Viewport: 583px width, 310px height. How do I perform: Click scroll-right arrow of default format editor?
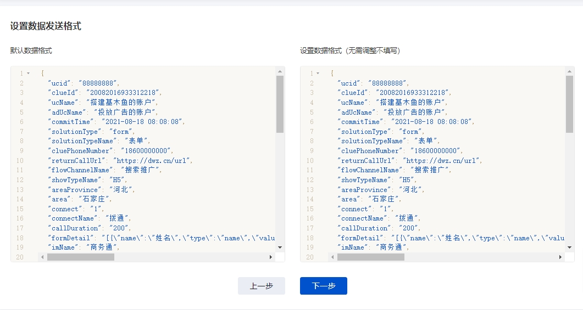(270, 257)
